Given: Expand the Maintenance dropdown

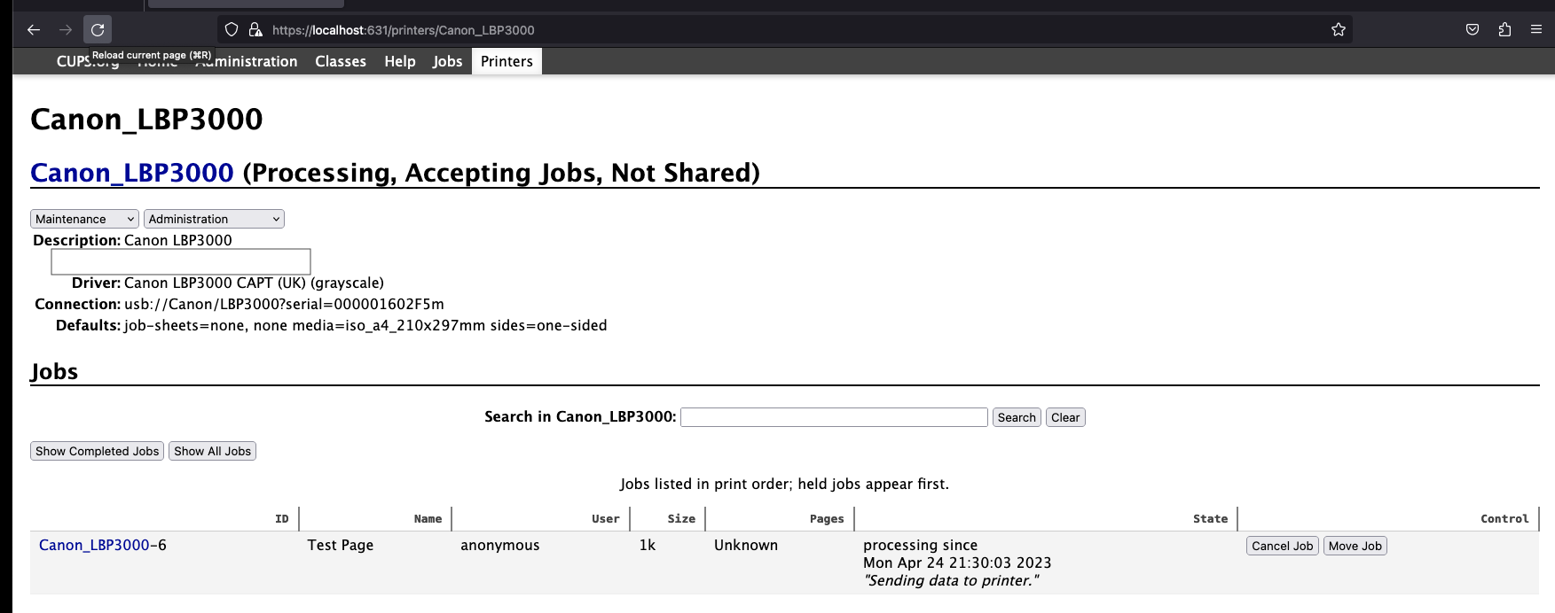Looking at the screenshot, I should [x=85, y=219].
